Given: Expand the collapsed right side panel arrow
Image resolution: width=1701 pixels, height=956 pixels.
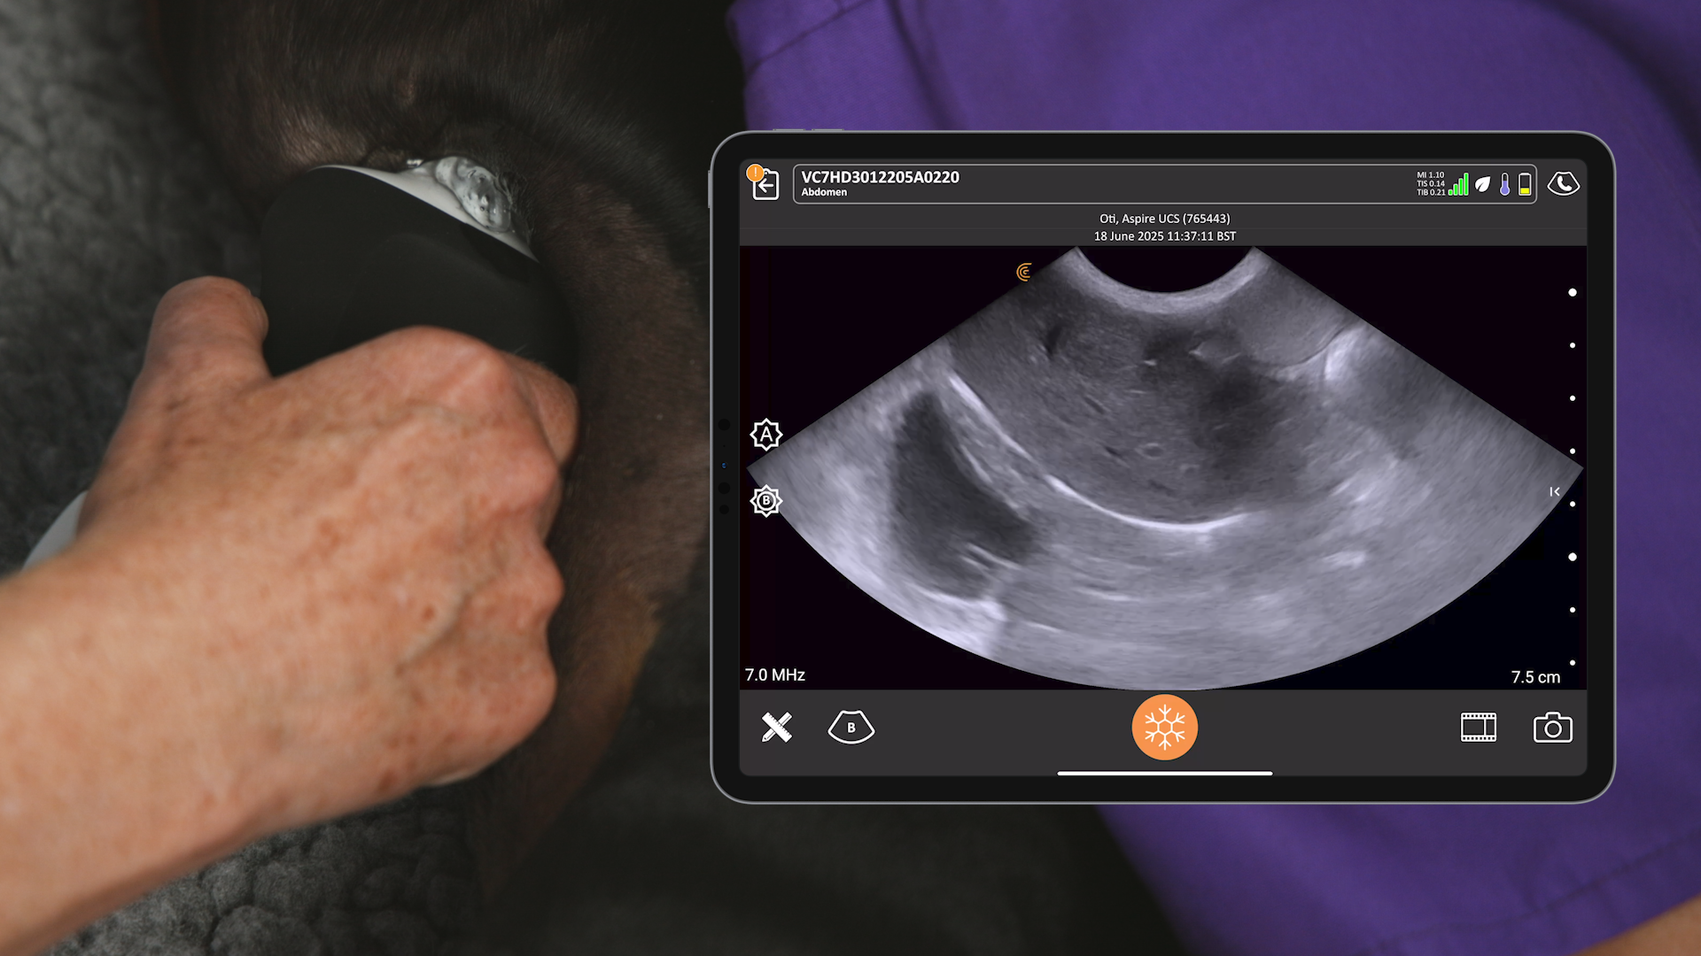Looking at the screenshot, I should 1554,491.
